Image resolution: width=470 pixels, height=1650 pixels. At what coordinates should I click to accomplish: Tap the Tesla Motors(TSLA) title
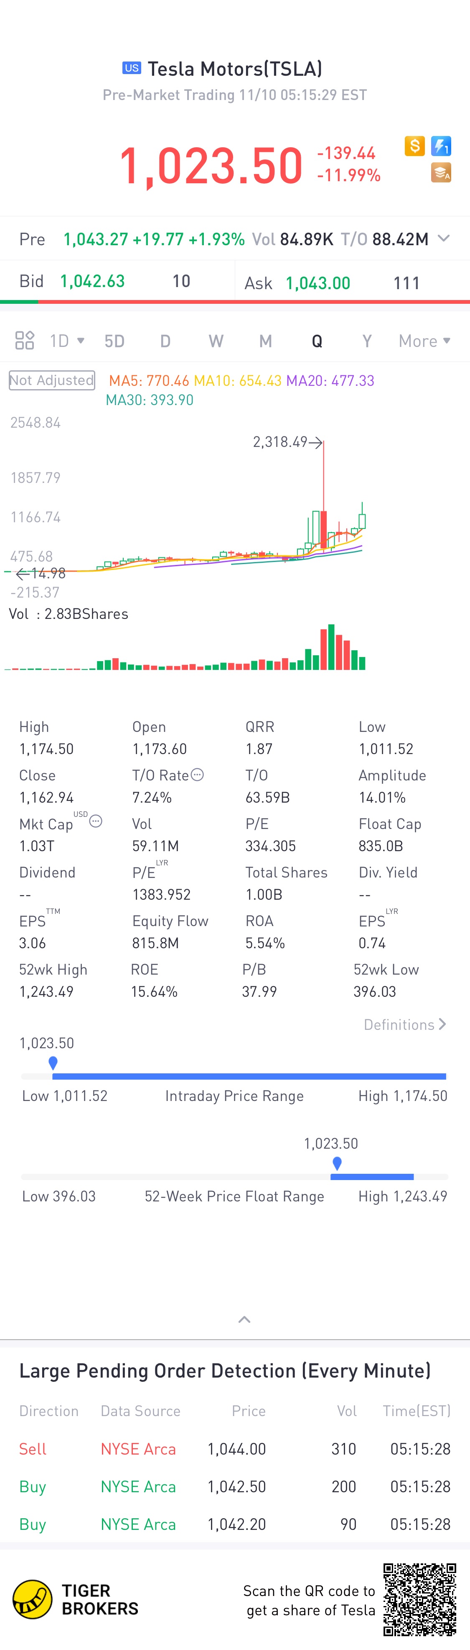pyautogui.click(x=235, y=69)
